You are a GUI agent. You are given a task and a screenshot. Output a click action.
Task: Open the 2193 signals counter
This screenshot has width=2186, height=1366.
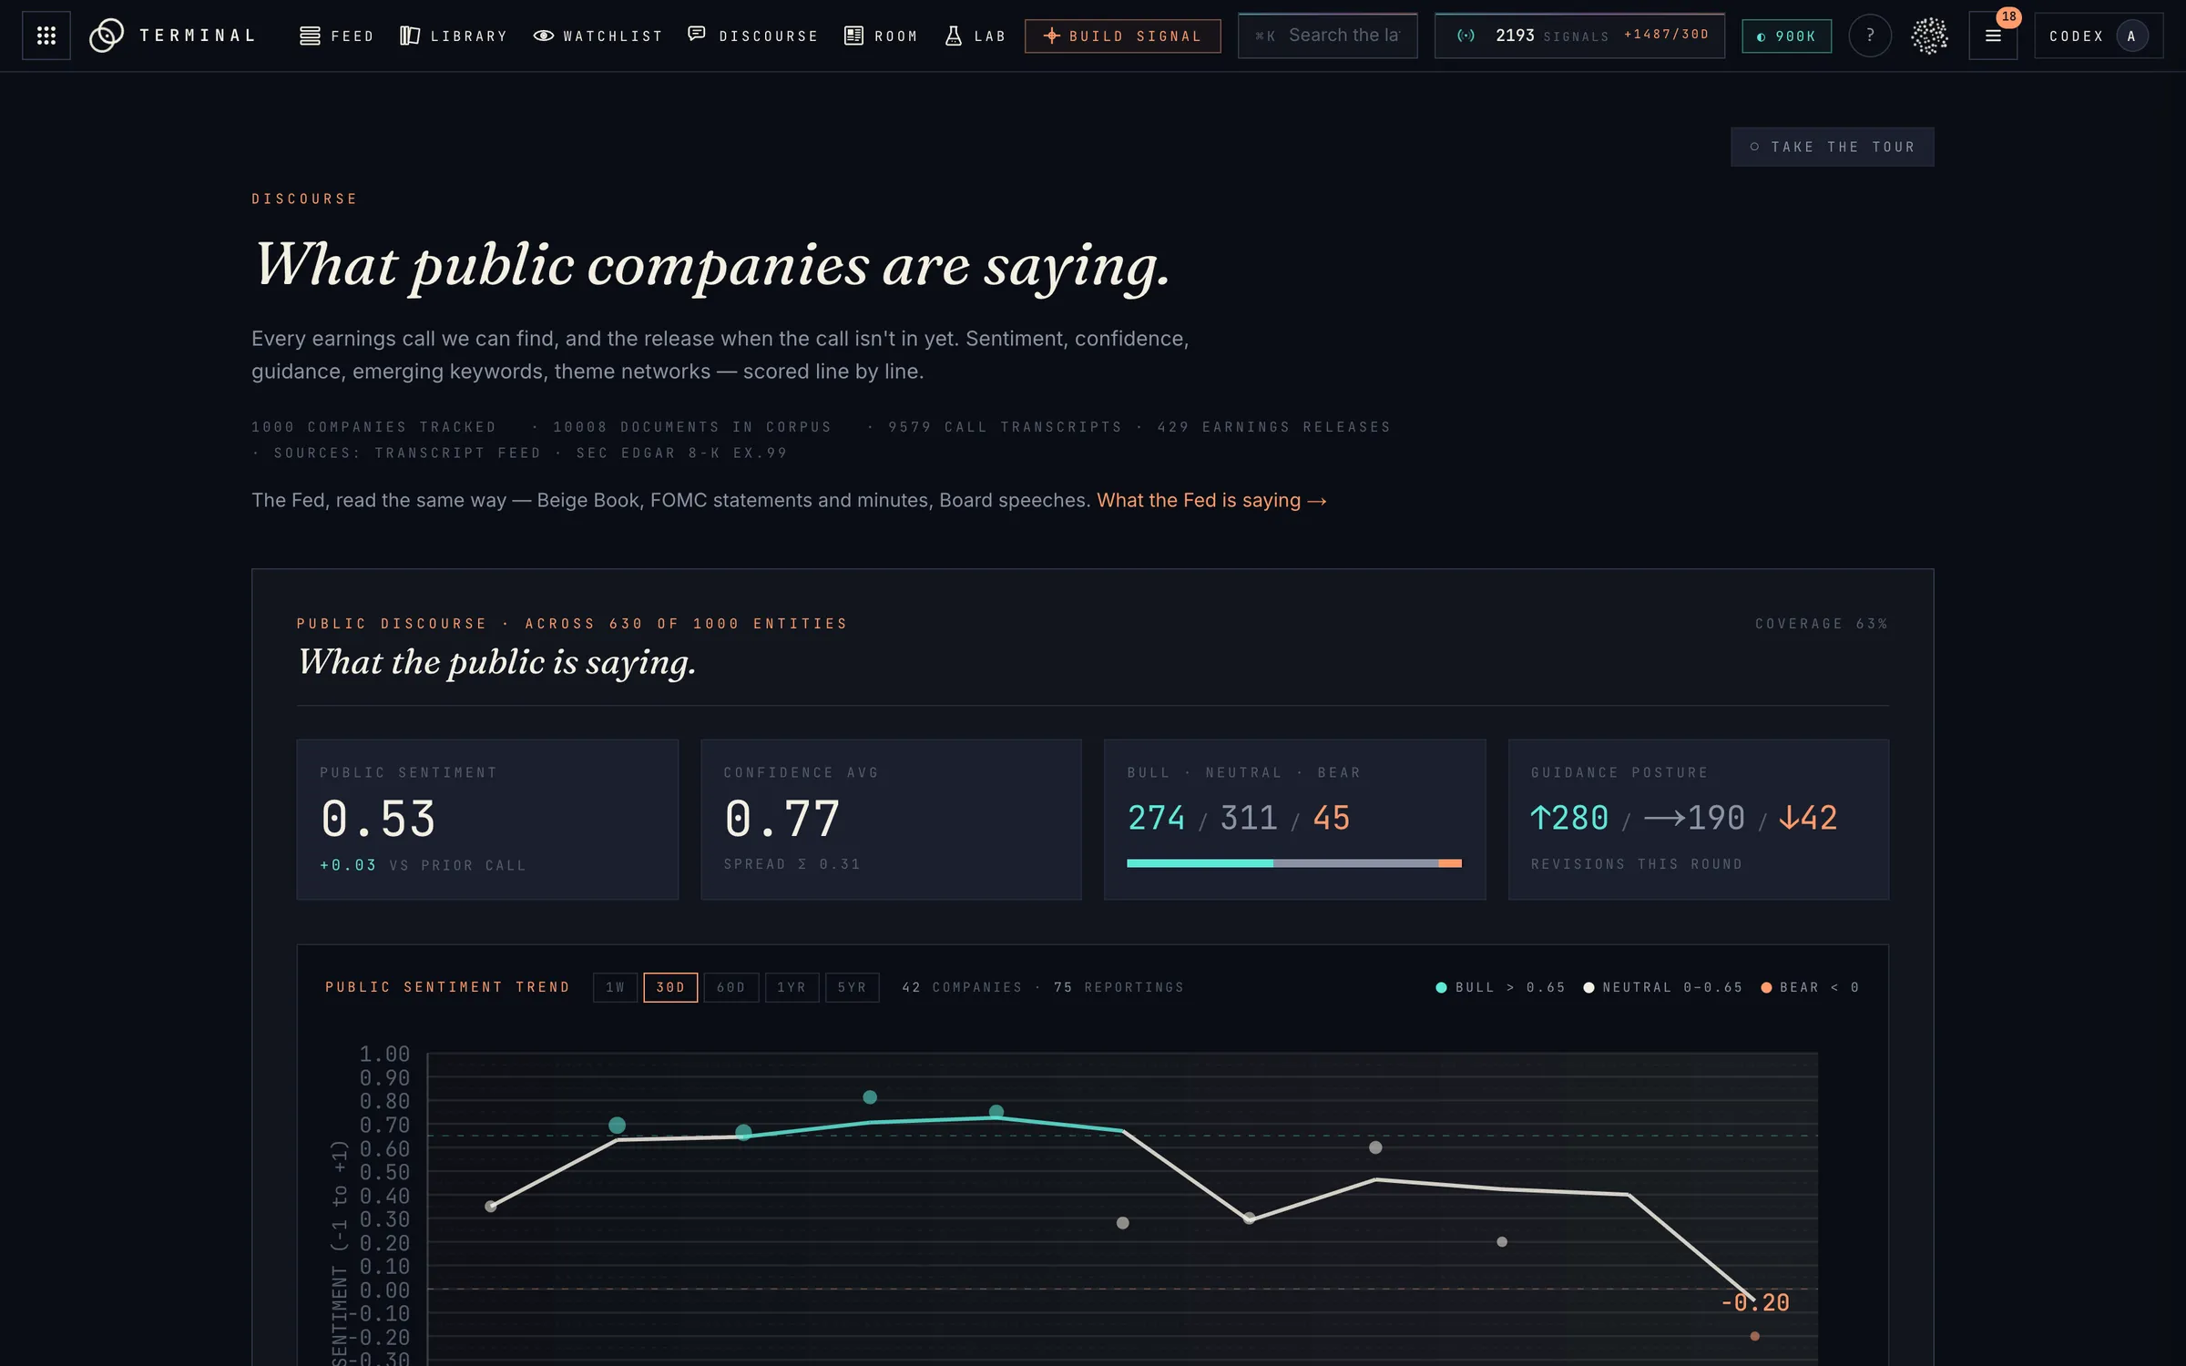pos(1579,36)
